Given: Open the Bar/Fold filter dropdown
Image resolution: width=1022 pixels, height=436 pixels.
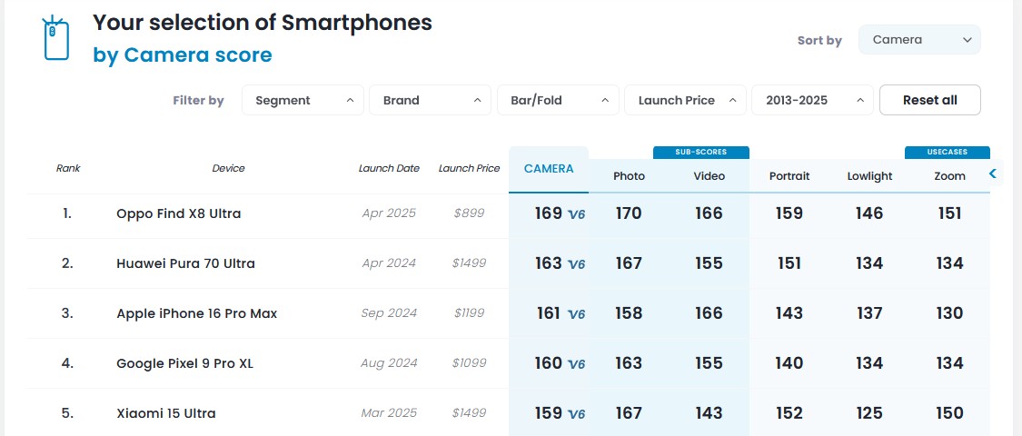Looking at the screenshot, I should point(558,100).
